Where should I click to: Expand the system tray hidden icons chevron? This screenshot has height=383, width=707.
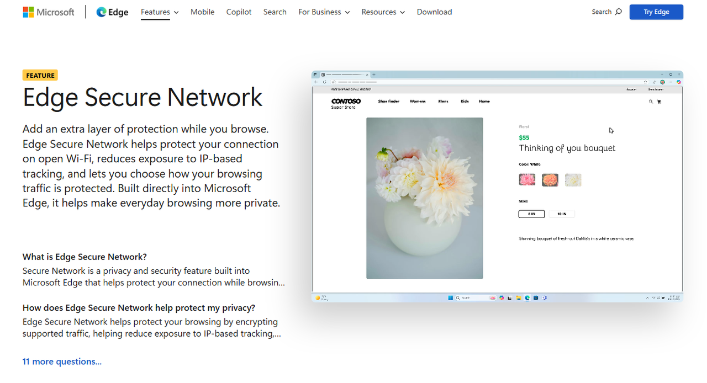pos(647,298)
